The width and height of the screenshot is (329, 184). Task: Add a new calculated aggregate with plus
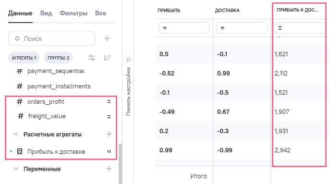(x=109, y=134)
